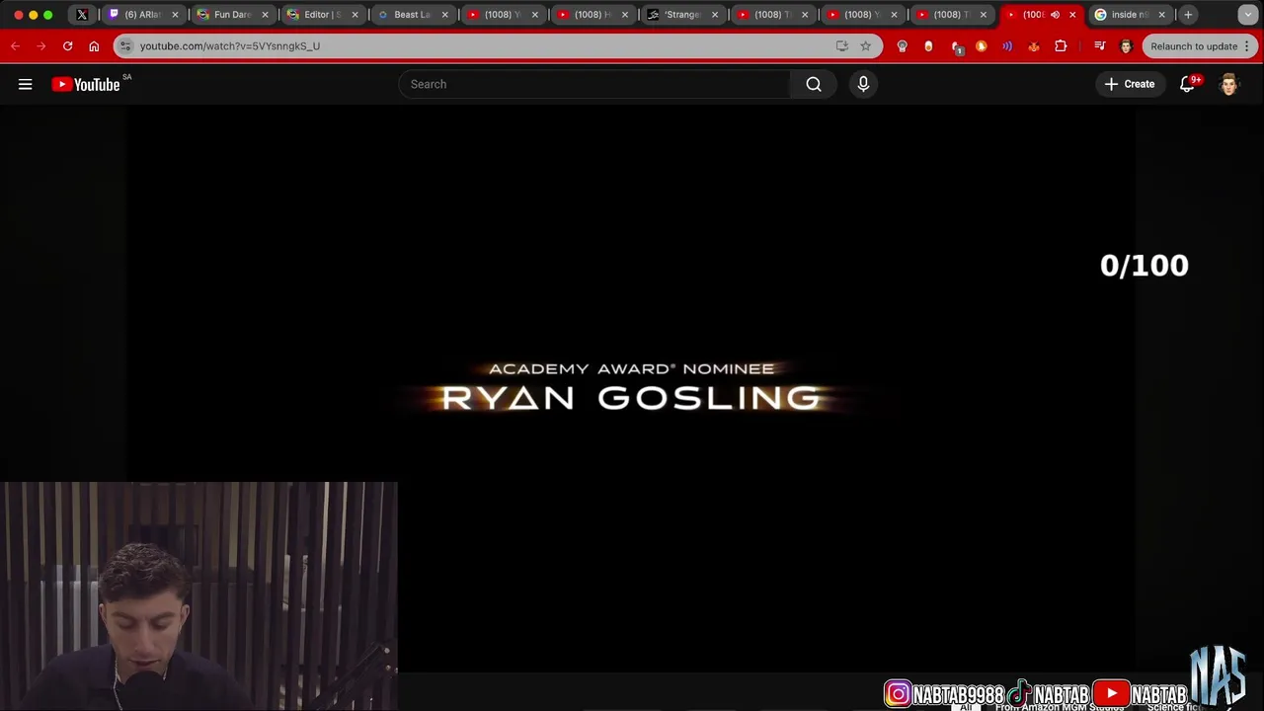This screenshot has height=711, width=1264.
Task: Open a new tab with plus
Action: pos(1188,15)
